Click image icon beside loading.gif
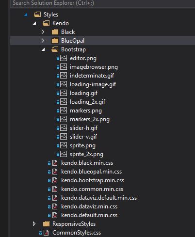 pos(64,93)
